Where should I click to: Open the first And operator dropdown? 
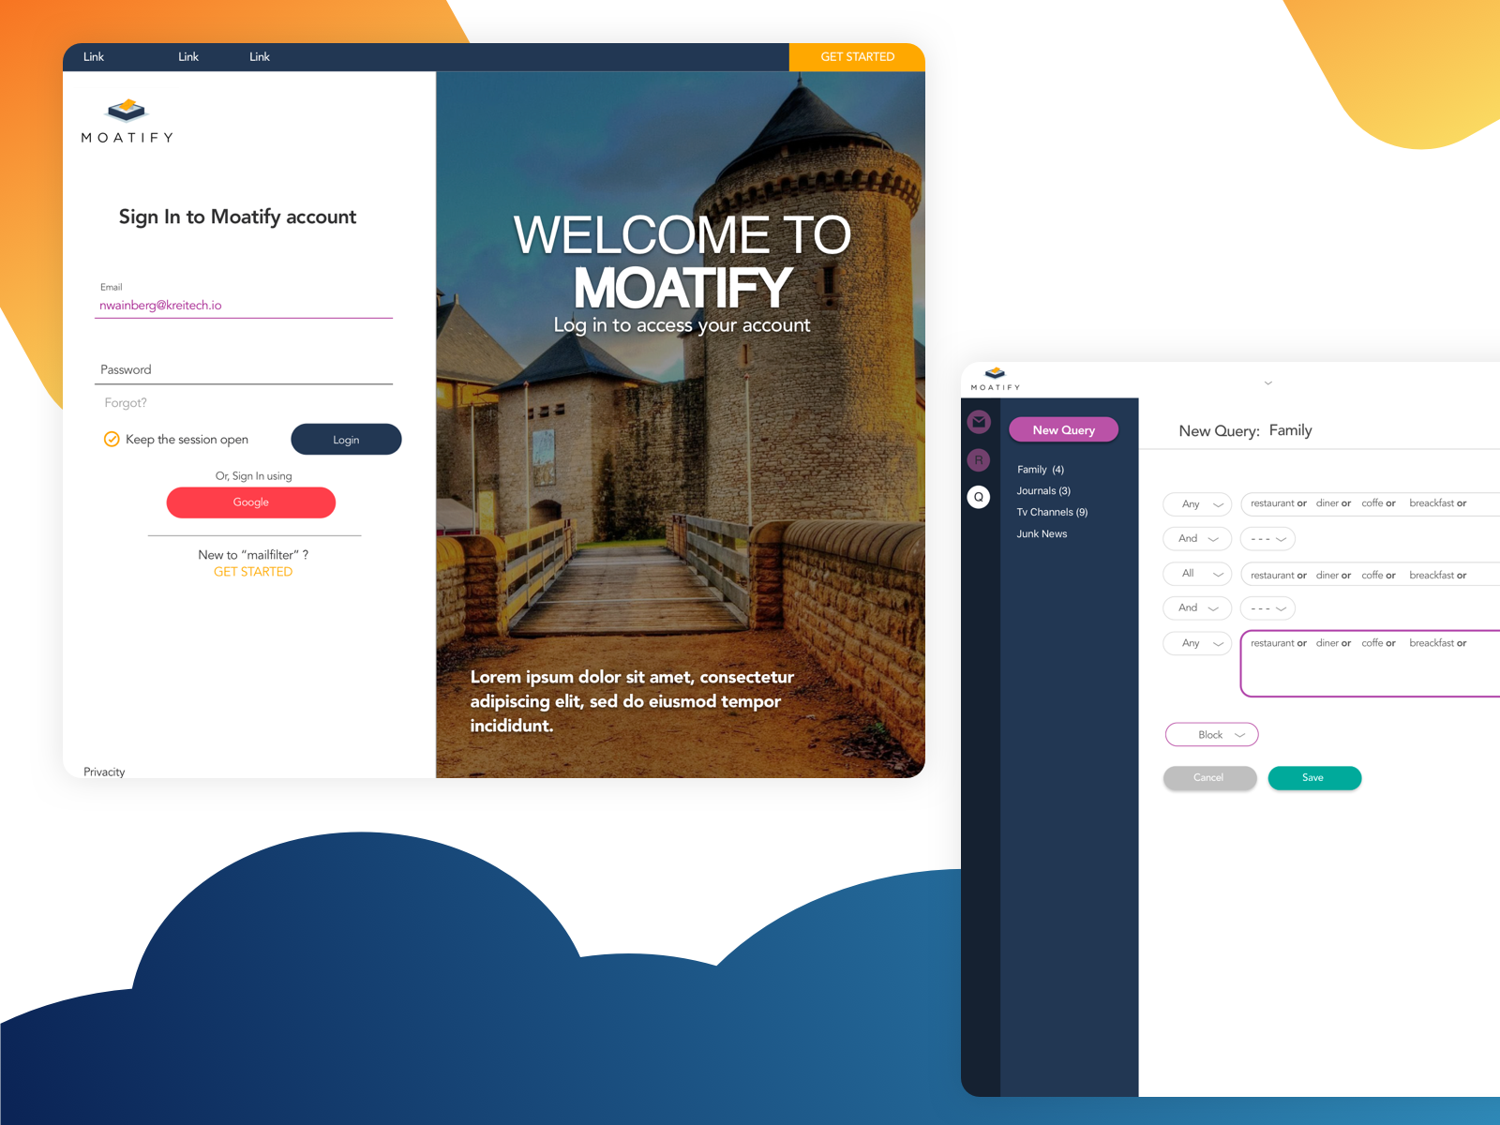pyautogui.click(x=1197, y=539)
